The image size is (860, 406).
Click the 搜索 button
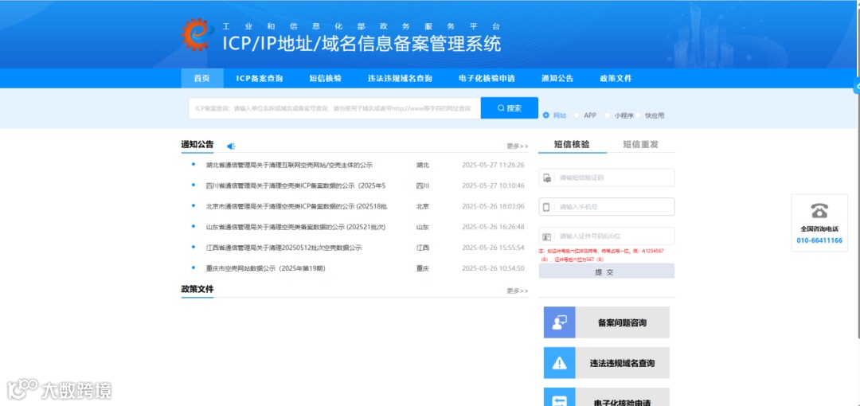[510, 108]
